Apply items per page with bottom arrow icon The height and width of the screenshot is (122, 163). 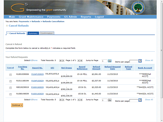140,100
